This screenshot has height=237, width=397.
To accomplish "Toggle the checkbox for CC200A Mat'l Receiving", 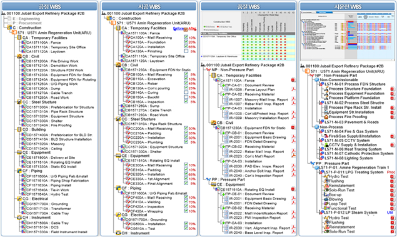I will tap(186, 128).
